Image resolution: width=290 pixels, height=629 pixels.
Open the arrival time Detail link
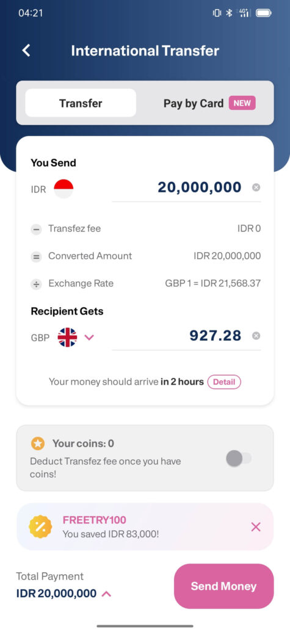(x=224, y=382)
